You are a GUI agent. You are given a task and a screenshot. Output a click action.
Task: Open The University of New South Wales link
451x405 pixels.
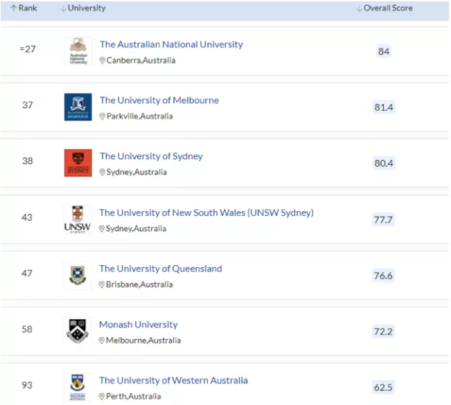point(206,213)
